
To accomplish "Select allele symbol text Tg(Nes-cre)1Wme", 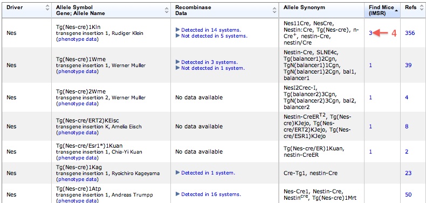I will point(81,59).
